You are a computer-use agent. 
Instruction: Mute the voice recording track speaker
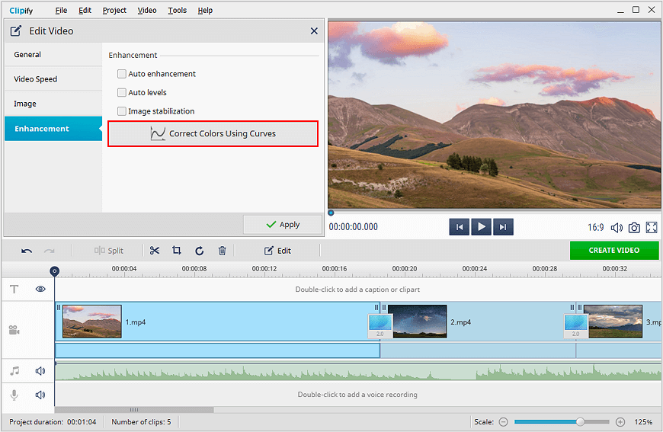[40, 395]
